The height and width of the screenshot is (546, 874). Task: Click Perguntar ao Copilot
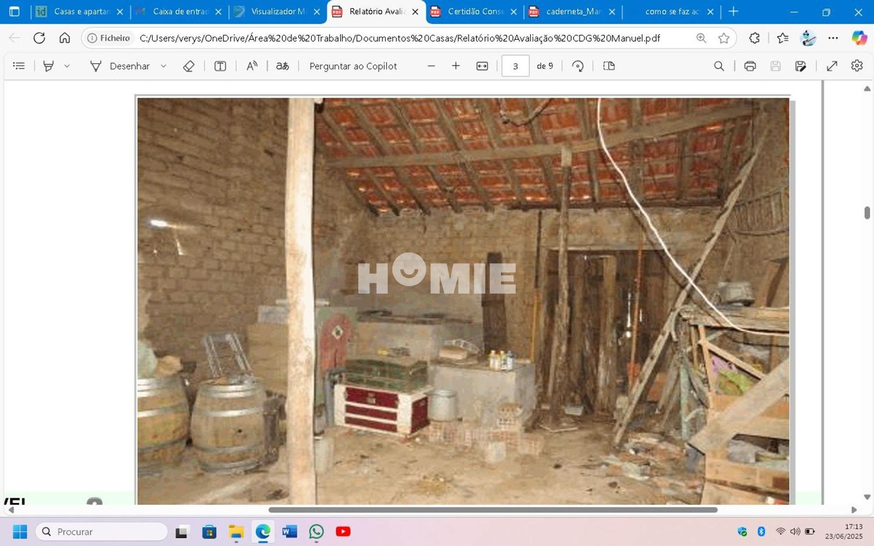pyautogui.click(x=353, y=66)
